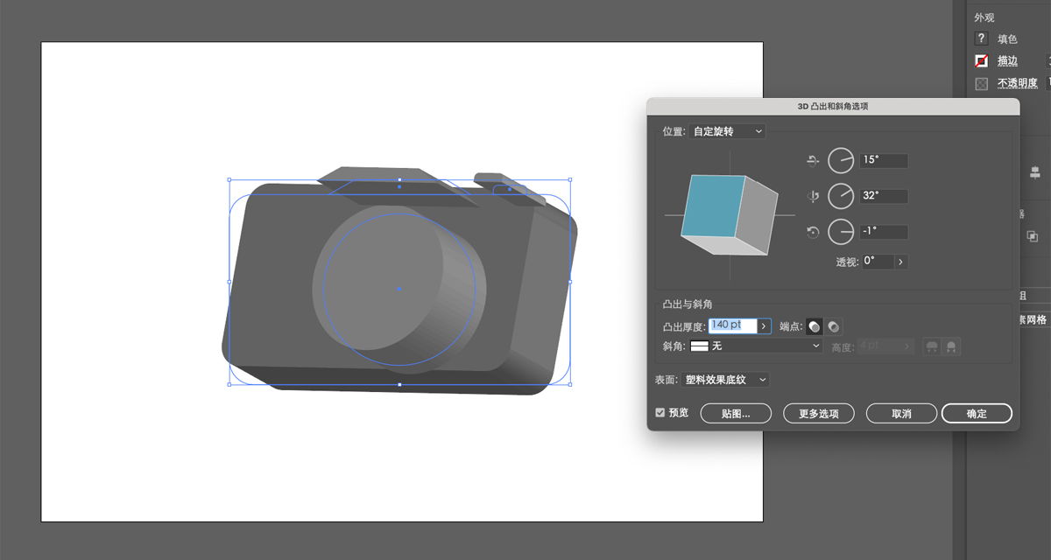Click the opacity icon in the Appearance panel
This screenshot has width=1051, height=560.
[980, 83]
